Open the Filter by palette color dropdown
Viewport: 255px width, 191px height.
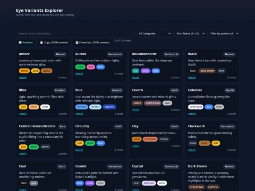click(x=223, y=33)
